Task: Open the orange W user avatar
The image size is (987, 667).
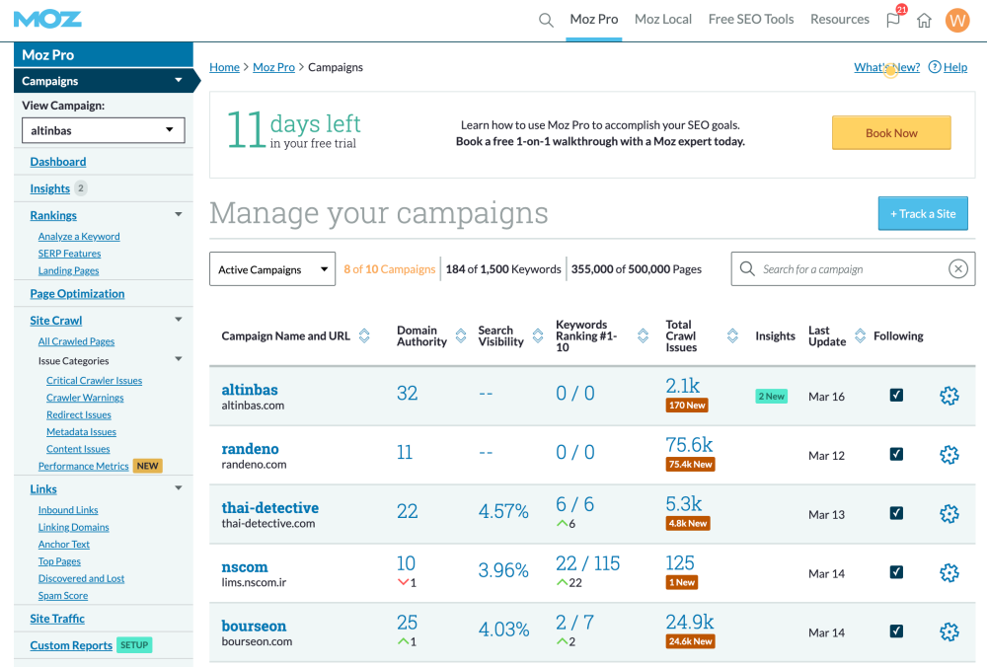Action: 957,20
